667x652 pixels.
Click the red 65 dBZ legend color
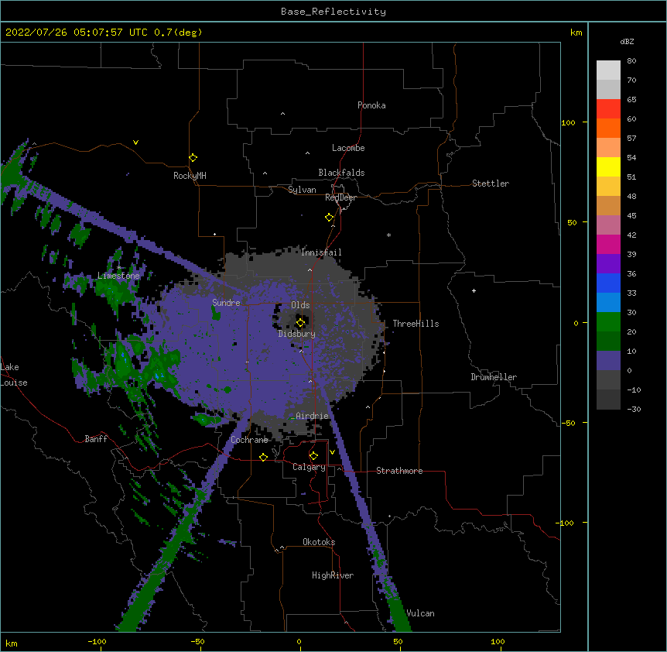pos(608,109)
